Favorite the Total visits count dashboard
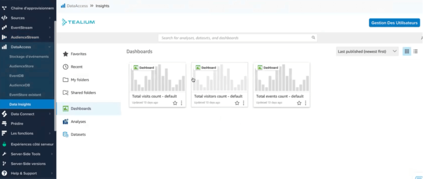 coord(175,103)
